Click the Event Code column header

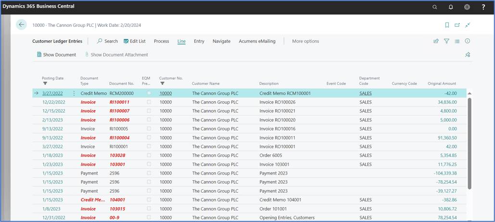pos(336,83)
